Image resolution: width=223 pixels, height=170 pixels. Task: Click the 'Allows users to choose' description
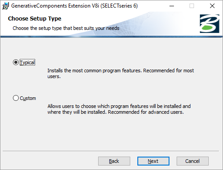pos(119,109)
